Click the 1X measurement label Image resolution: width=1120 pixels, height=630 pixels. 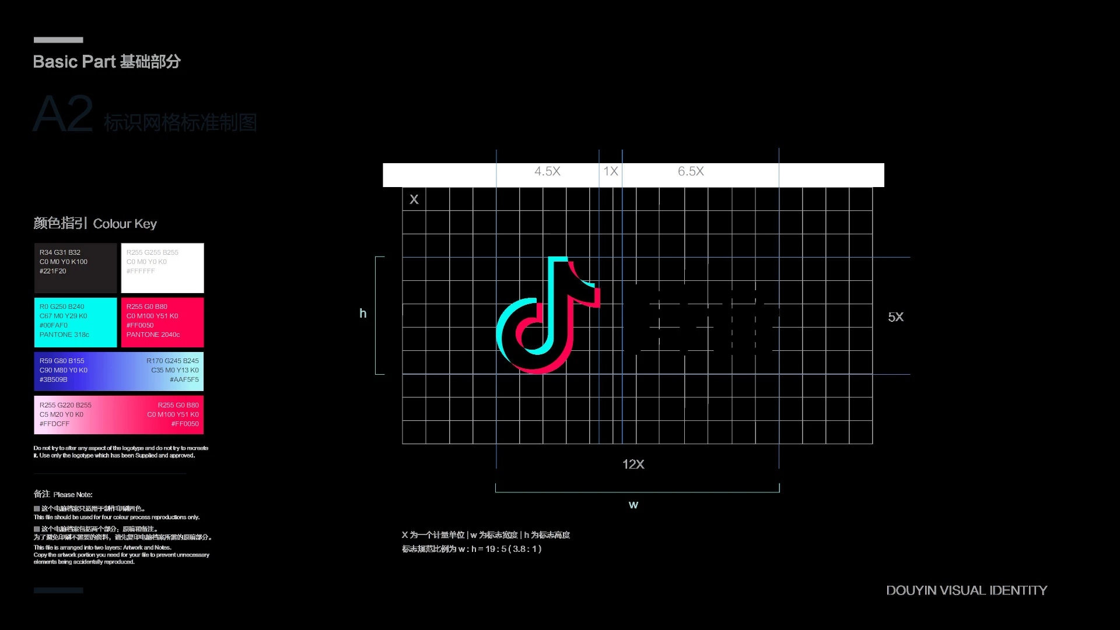pyautogui.click(x=611, y=171)
